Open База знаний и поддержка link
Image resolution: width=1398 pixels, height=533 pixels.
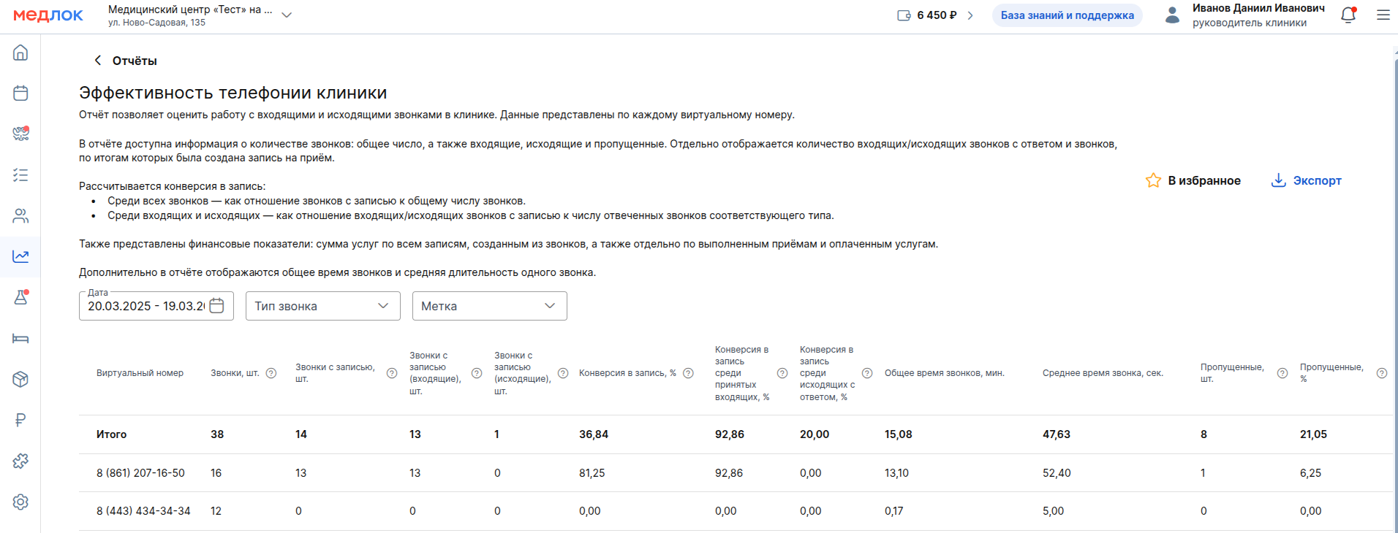pos(1067,15)
